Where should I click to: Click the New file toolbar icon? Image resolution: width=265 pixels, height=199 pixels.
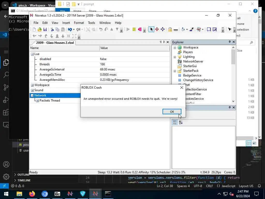coord(34,30)
